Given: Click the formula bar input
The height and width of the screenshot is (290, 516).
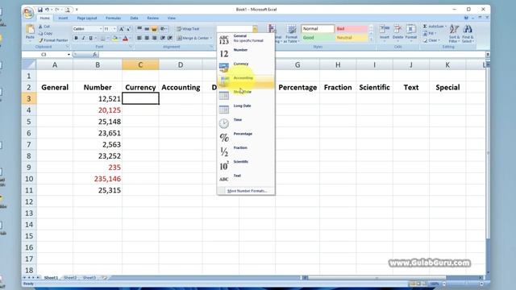Looking at the screenshot, I should 292,55.
